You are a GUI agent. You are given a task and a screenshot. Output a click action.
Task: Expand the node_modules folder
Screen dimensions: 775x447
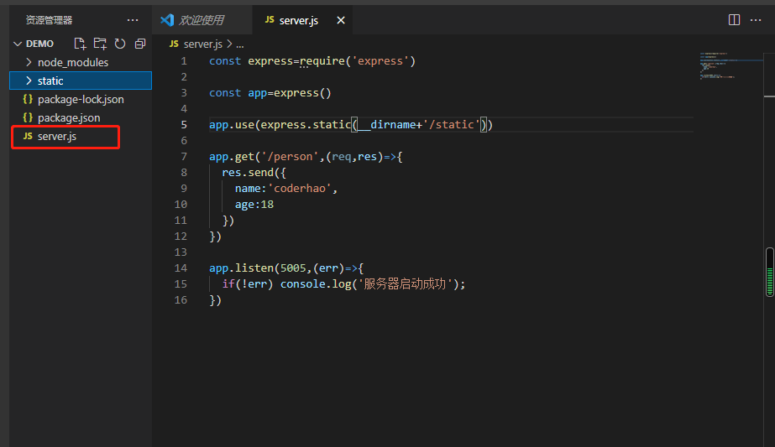tap(29, 62)
